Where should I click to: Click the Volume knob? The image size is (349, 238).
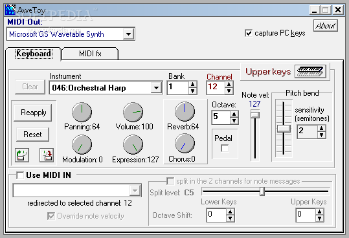[x=133, y=112]
